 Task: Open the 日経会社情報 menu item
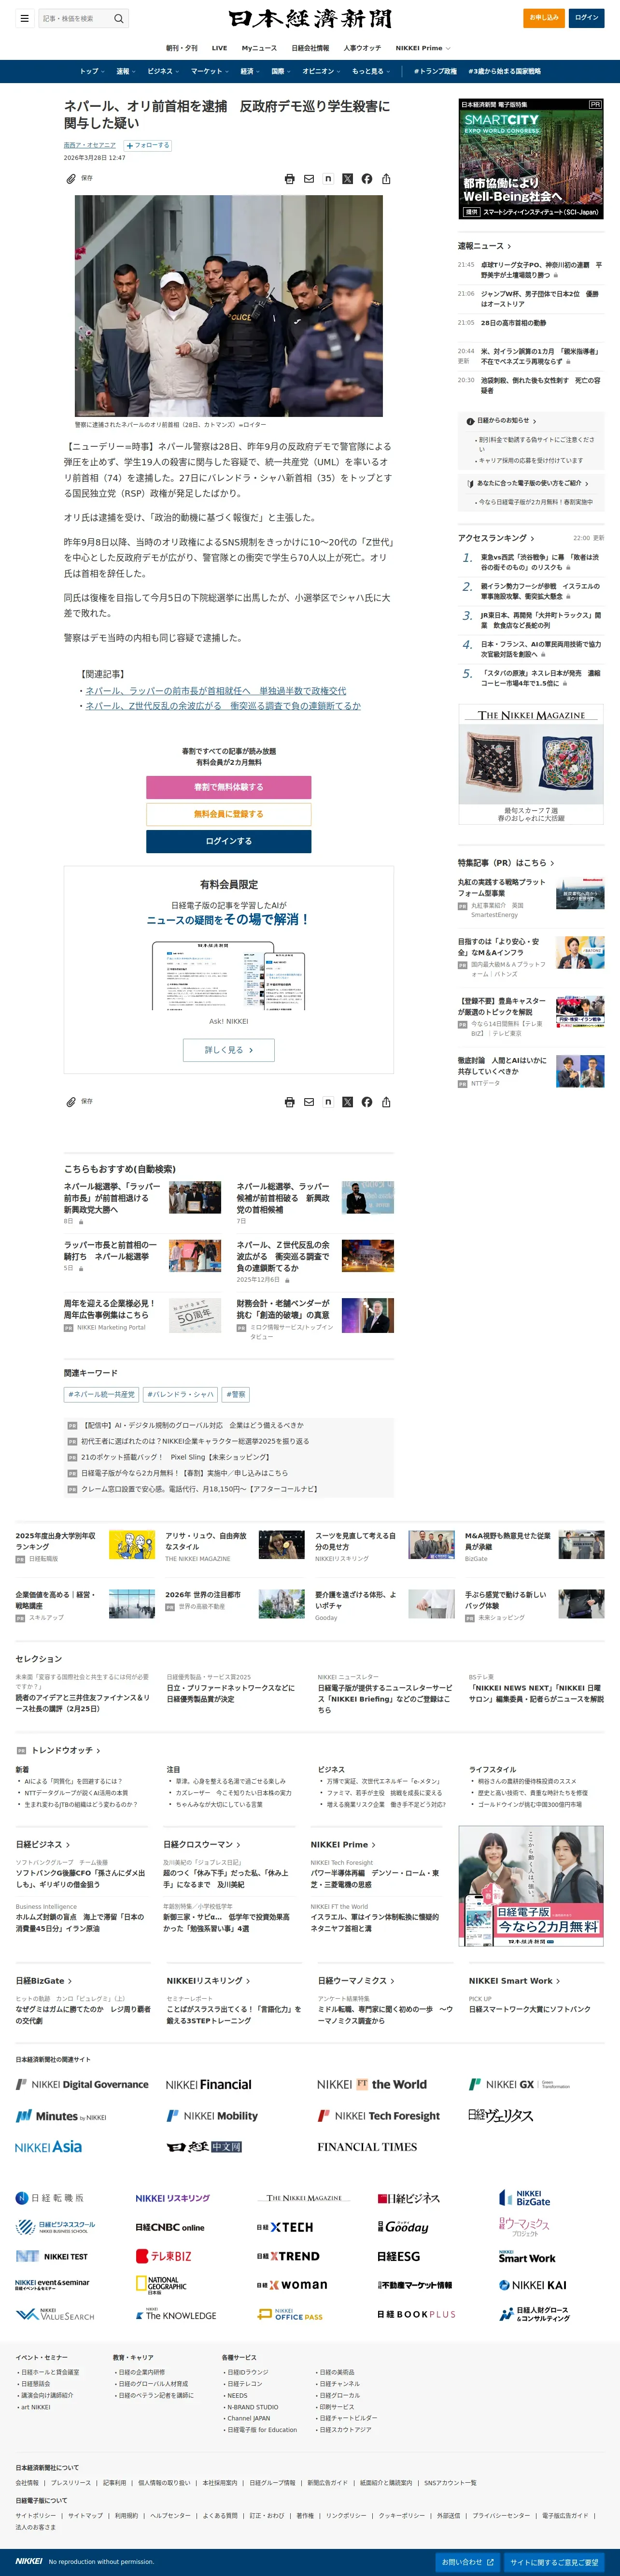click(310, 48)
